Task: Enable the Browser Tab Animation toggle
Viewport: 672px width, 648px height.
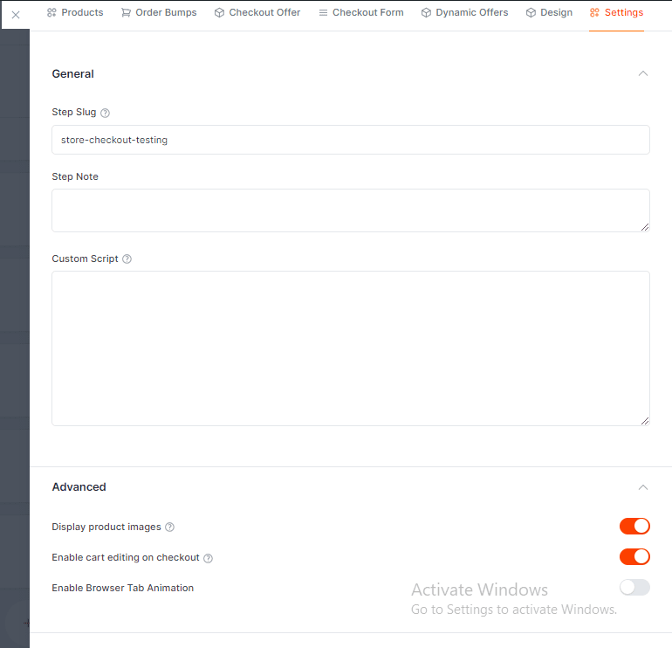Action: coord(634,587)
